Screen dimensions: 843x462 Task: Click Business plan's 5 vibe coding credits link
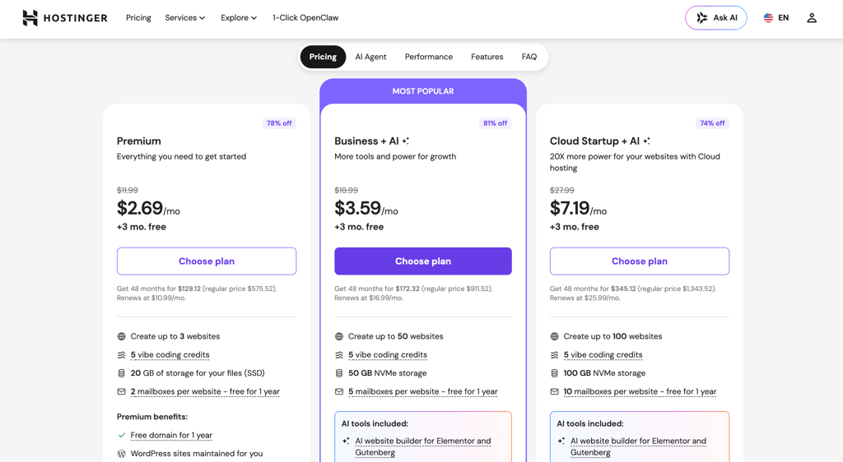[x=388, y=354]
